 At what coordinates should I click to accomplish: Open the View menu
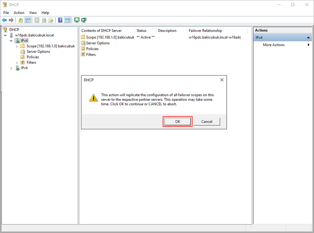click(x=33, y=13)
